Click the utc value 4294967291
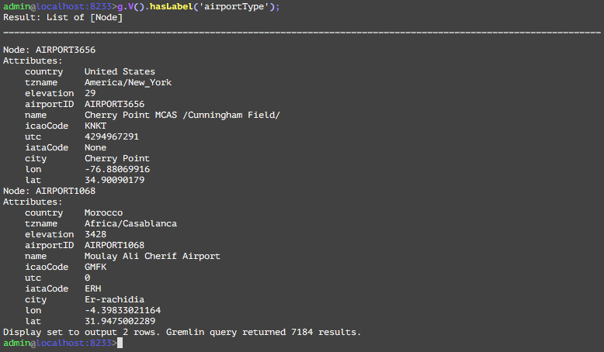The width and height of the screenshot is (604, 352). coord(112,136)
